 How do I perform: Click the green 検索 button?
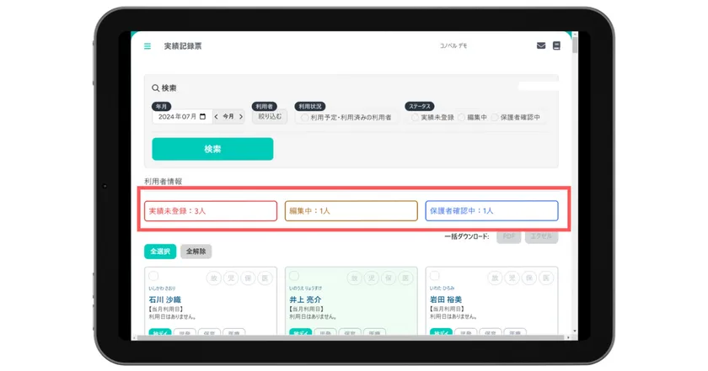[212, 149]
